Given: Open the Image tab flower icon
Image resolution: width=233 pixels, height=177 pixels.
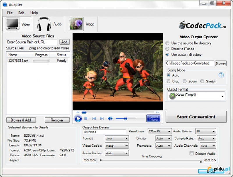Looking at the screenshot, I should tap(76, 24).
